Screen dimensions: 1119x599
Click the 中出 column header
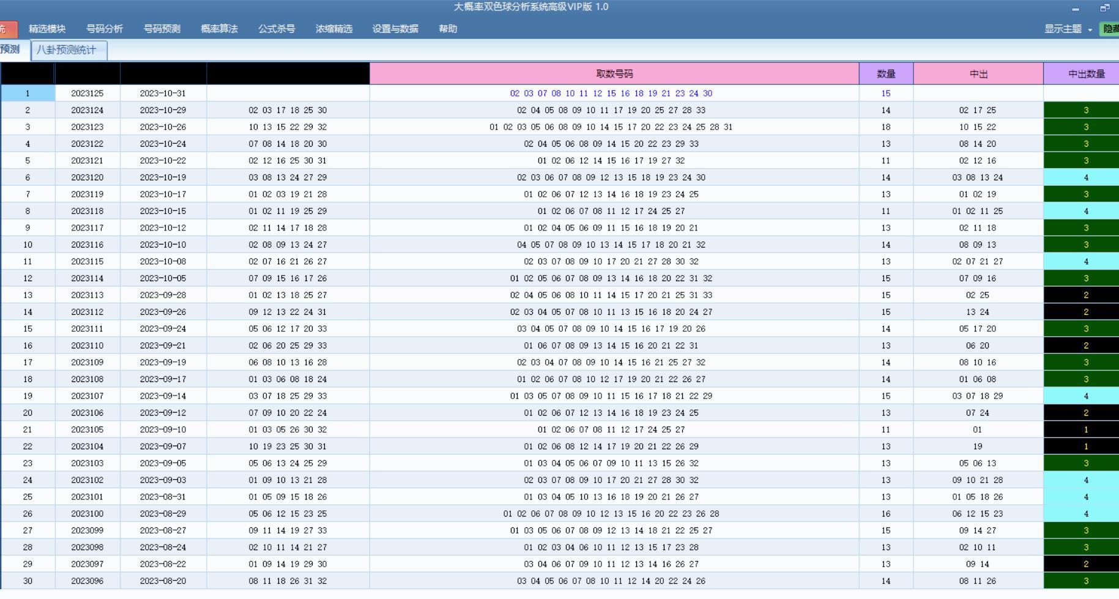pyautogui.click(x=978, y=73)
